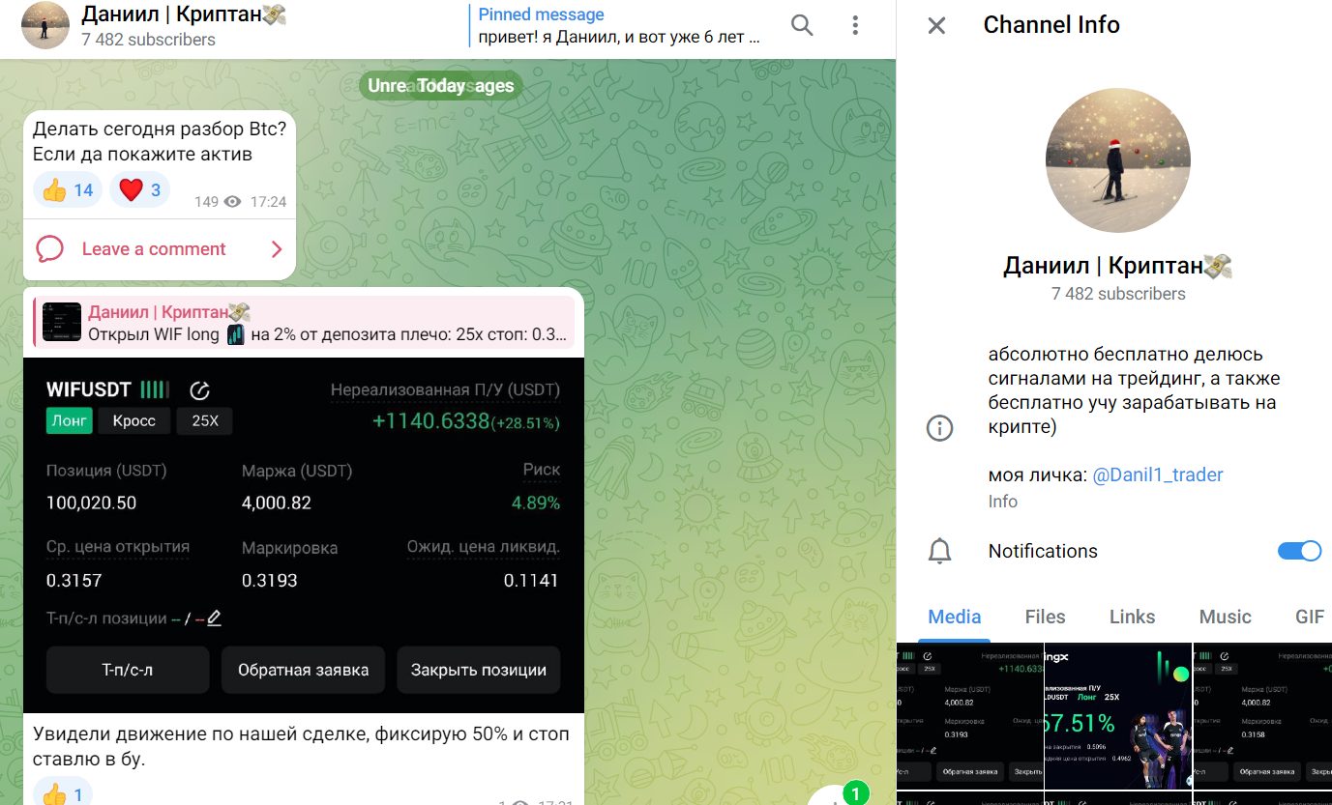Viewport: 1332px width, 805px height.
Task: Close the Channel Info panel
Action: [x=935, y=25]
